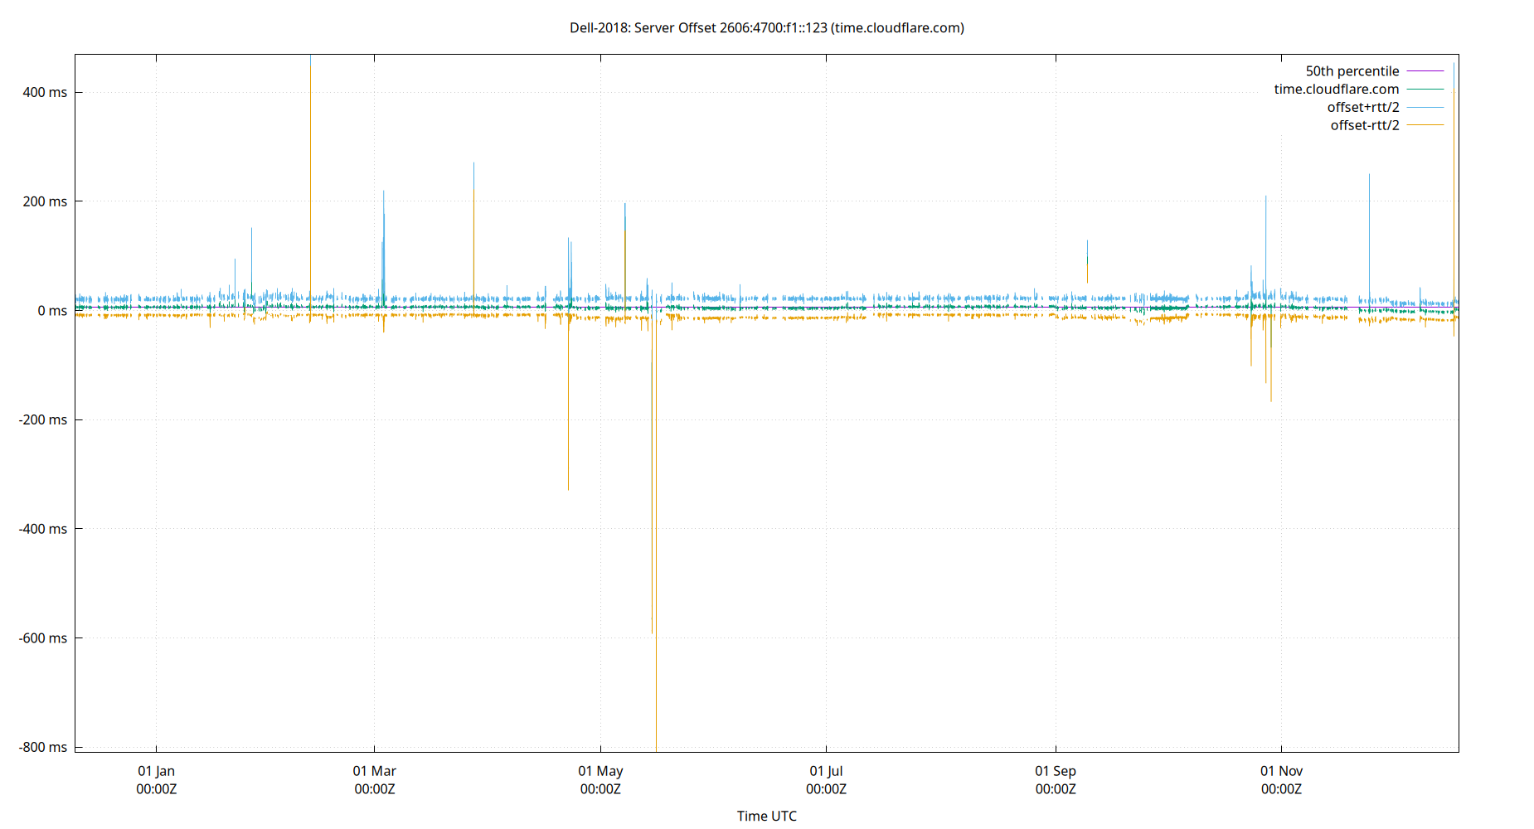This screenshot has width=1534, height=829.
Task: Select the 'time.cloudflare.com' legend entry
Action: tap(1336, 89)
